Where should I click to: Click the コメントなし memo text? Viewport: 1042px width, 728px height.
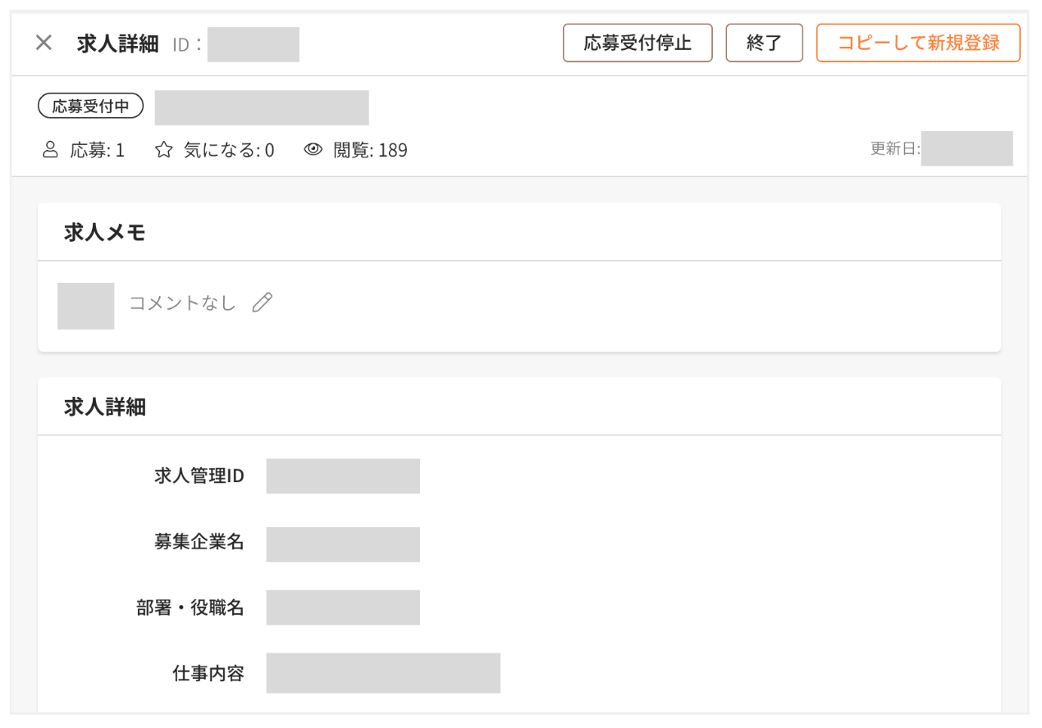click(x=182, y=303)
